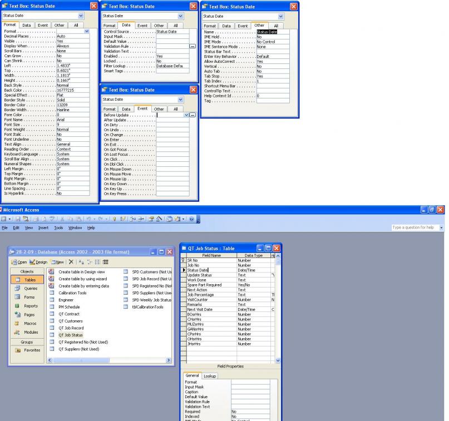
Task: Select Event tab in the Data property sheet
Action: pyautogui.click(x=142, y=26)
